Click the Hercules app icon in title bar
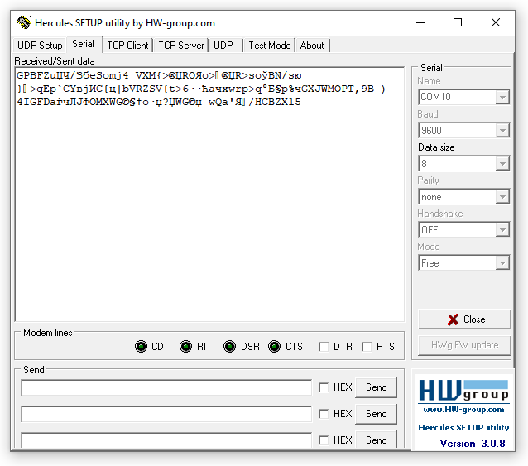The width and height of the screenshot is (528, 466). (24, 23)
